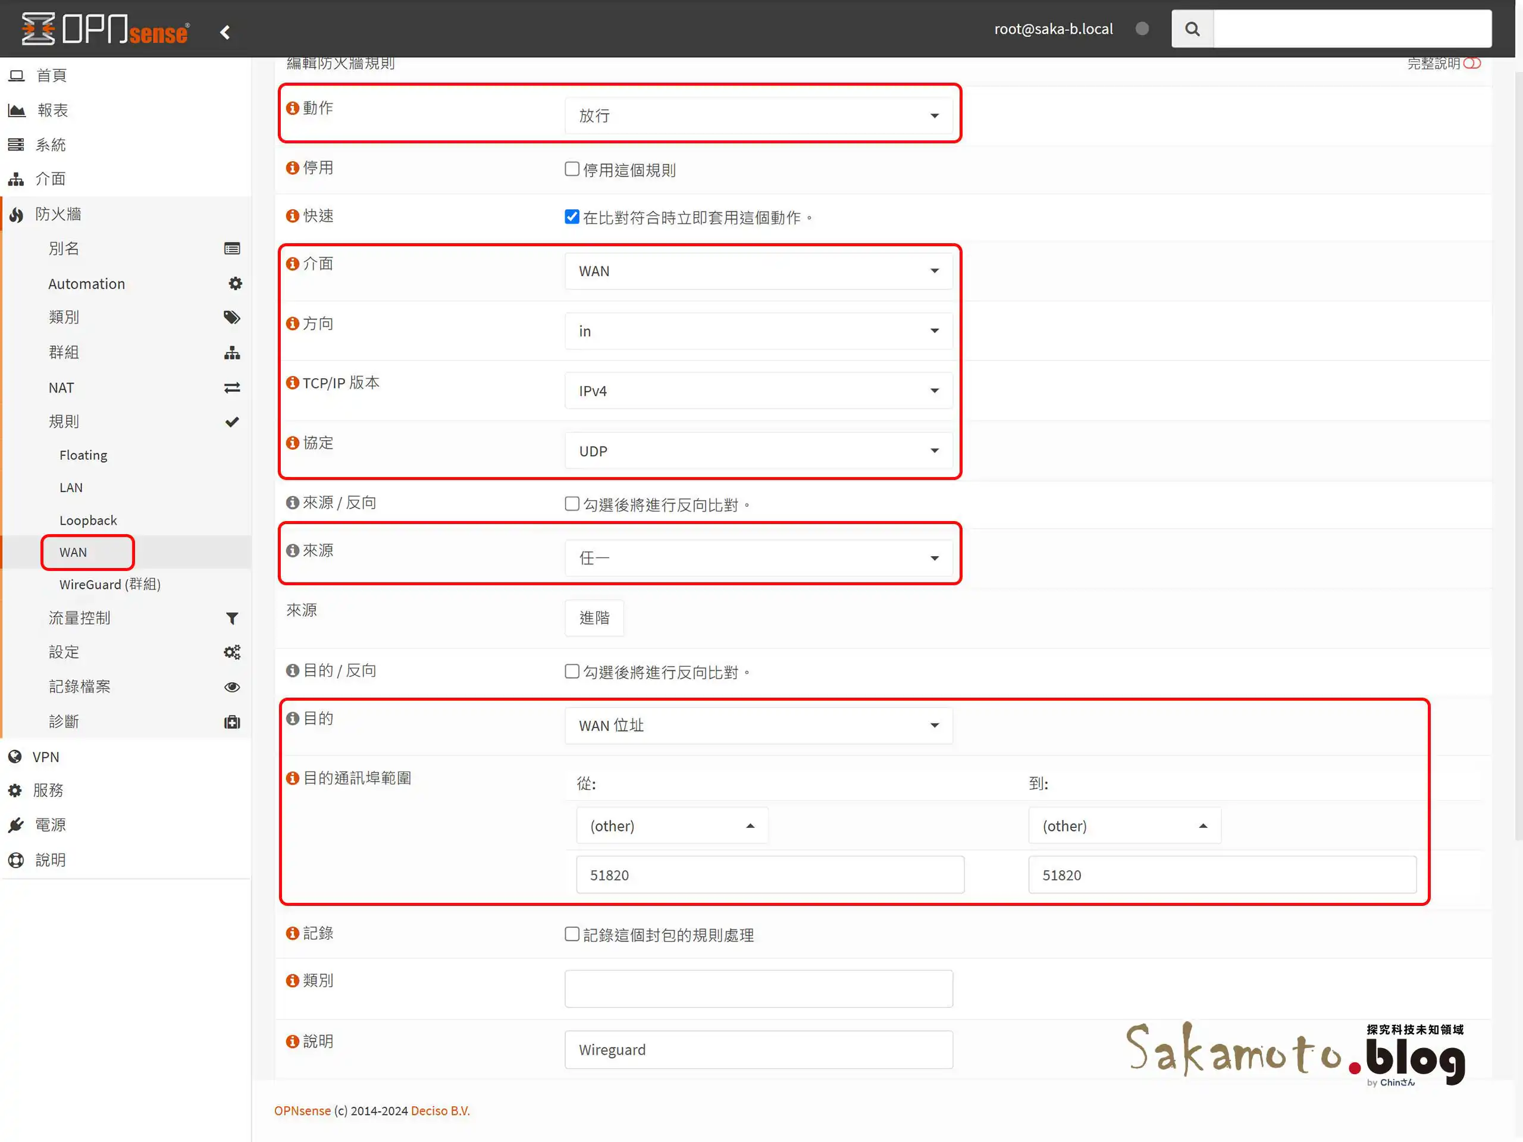Image resolution: width=1523 pixels, height=1142 pixels.
Task: Open the 協定 dropdown showing UDP
Action: (x=760, y=451)
